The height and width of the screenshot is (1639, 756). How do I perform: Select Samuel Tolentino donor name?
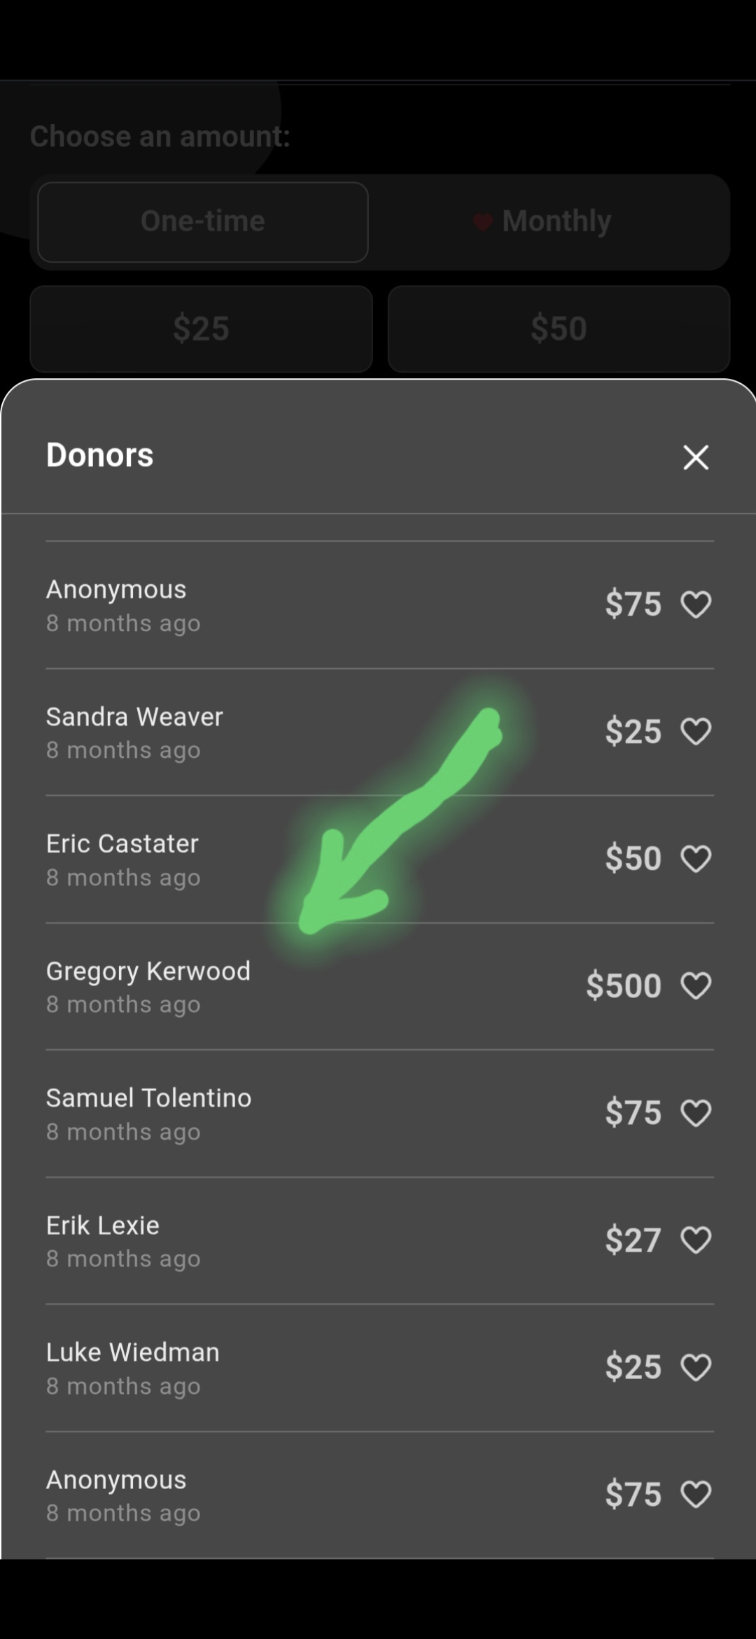[148, 1098]
